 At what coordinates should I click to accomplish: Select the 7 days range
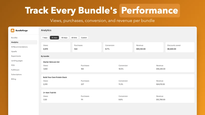click(x=45, y=38)
